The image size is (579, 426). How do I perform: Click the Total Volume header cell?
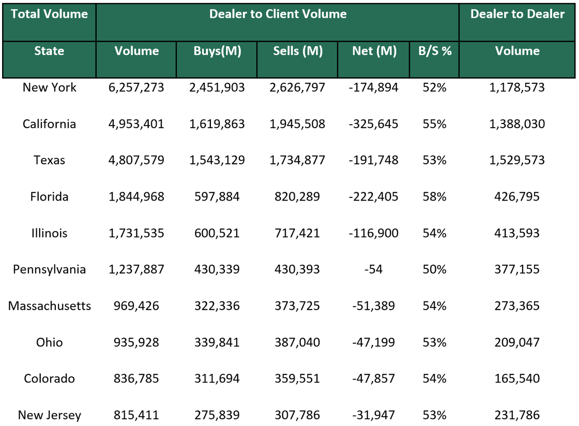coord(49,14)
